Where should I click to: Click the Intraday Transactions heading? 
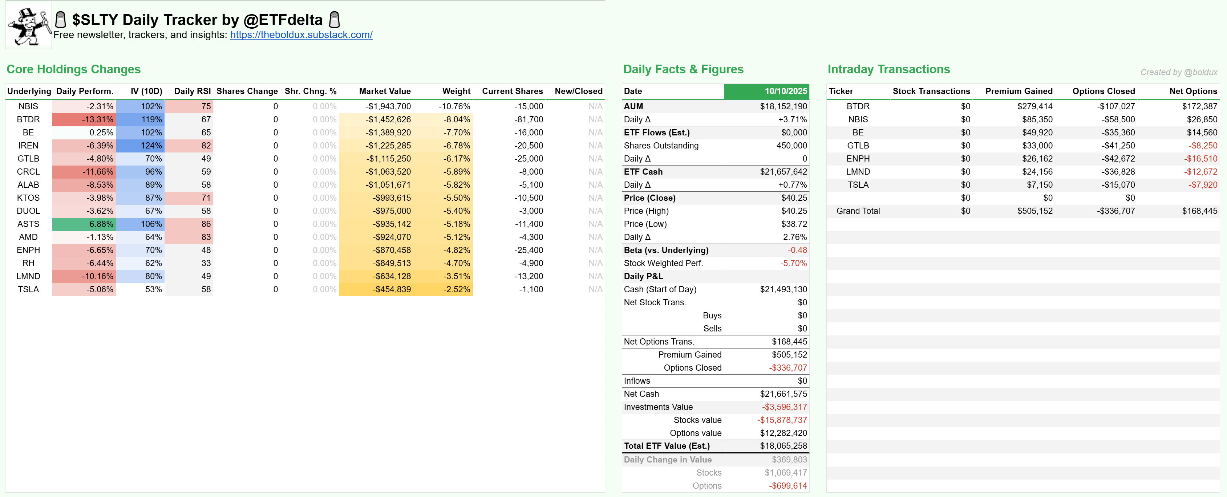click(888, 69)
